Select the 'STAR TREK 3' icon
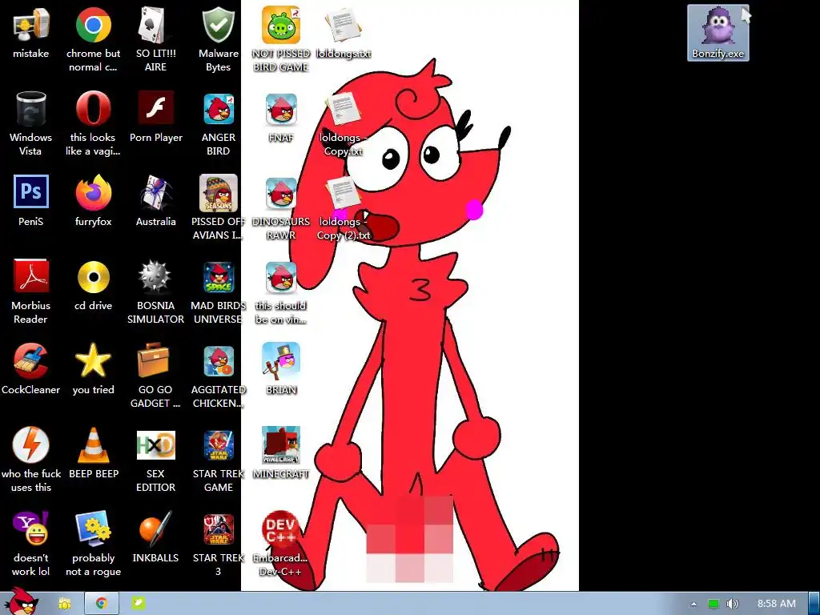 pyautogui.click(x=218, y=544)
